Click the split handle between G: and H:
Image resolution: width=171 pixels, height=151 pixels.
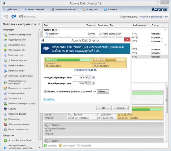pyautogui.click(x=92, y=63)
